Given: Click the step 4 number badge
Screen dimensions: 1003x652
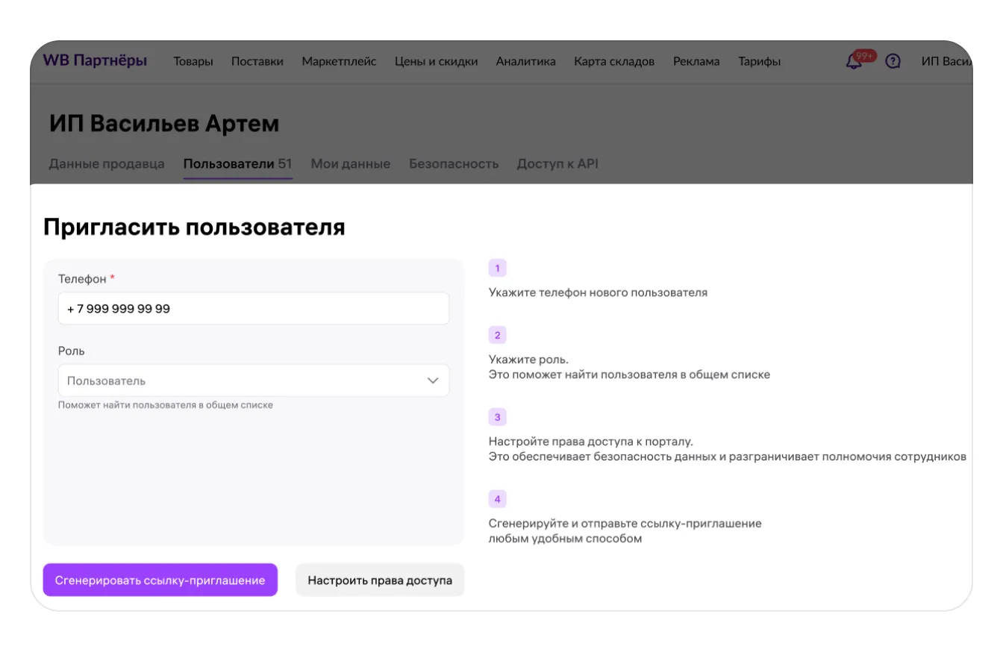Looking at the screenshot, I should coord(497,499).
